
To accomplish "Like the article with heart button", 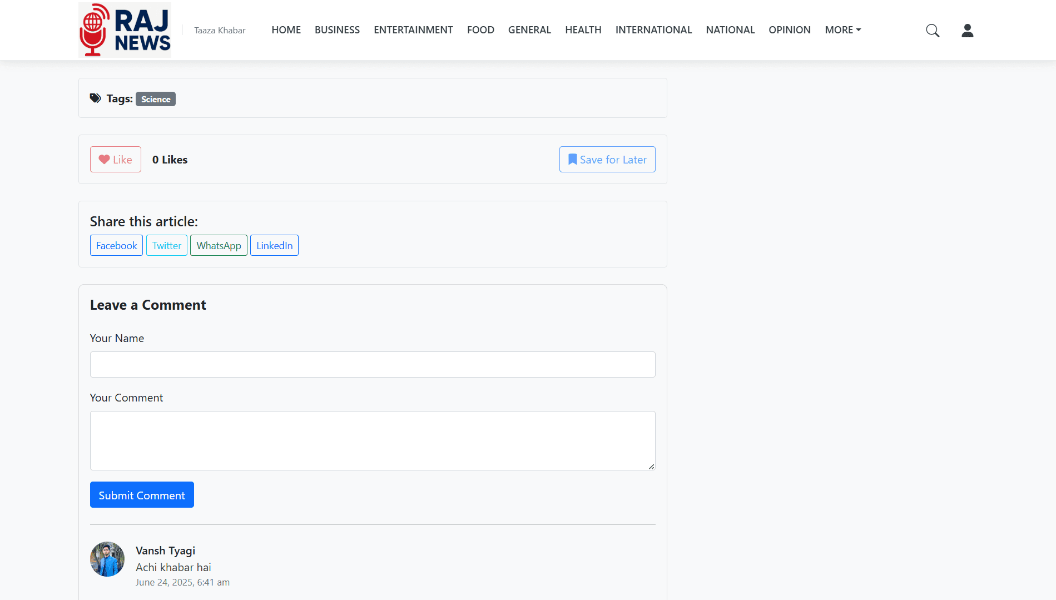I will coord(116,160).
